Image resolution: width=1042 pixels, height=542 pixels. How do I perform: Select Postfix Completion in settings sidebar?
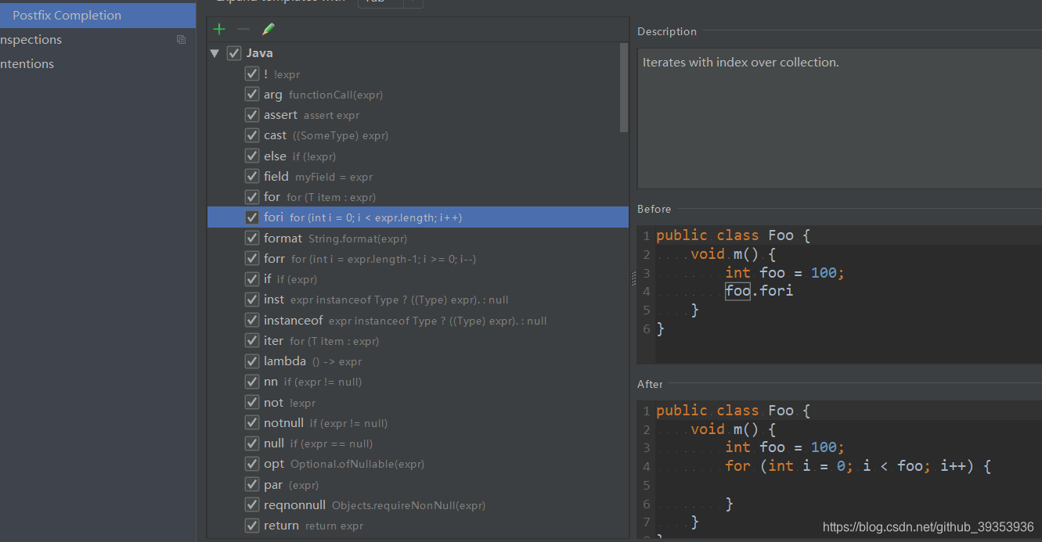(98, 16)
